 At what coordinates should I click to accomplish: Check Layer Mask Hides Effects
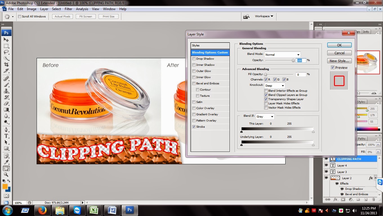click(x=266, y=103)
